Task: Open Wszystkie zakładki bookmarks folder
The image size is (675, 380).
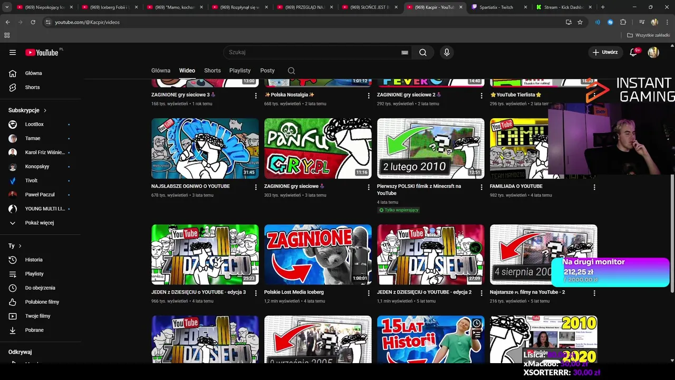Action: 649,35
